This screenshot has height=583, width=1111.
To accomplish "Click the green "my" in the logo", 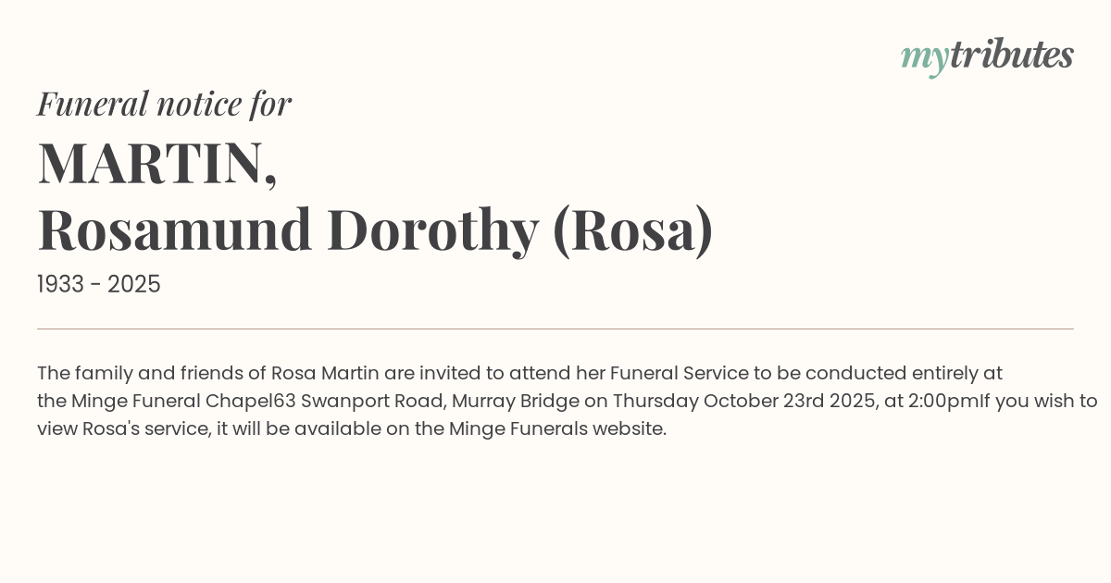I will pyautogui.click(x=924, y=57).
